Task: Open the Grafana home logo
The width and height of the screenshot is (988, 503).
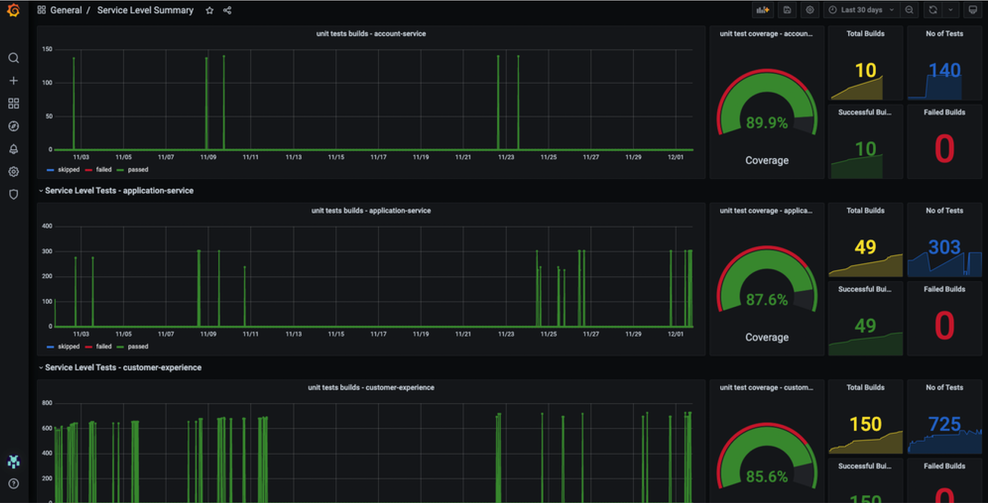Action: (x=14, y=10)
